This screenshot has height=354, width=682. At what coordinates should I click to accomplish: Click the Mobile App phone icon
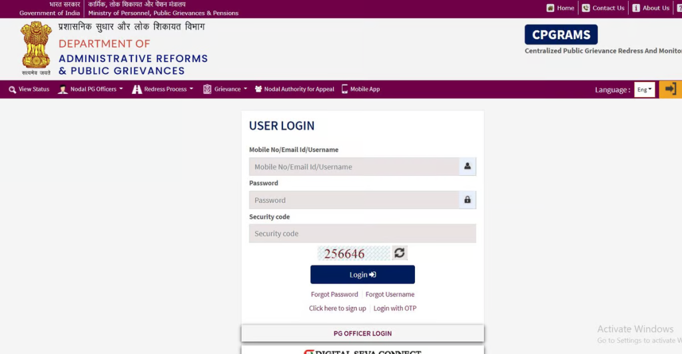tap(344, 89)
